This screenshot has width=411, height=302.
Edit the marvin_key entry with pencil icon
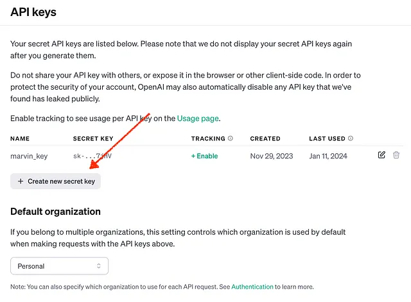click(x=381, y=155)
